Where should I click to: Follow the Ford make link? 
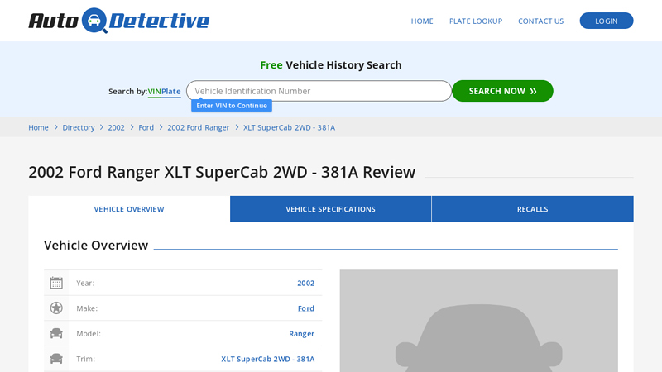306,308
